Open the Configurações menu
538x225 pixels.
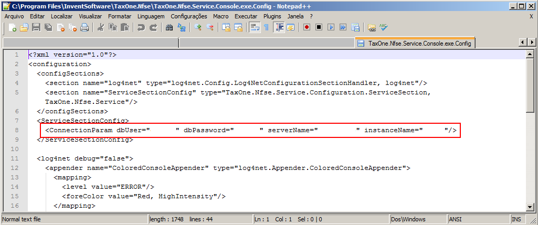coord(189,16)
